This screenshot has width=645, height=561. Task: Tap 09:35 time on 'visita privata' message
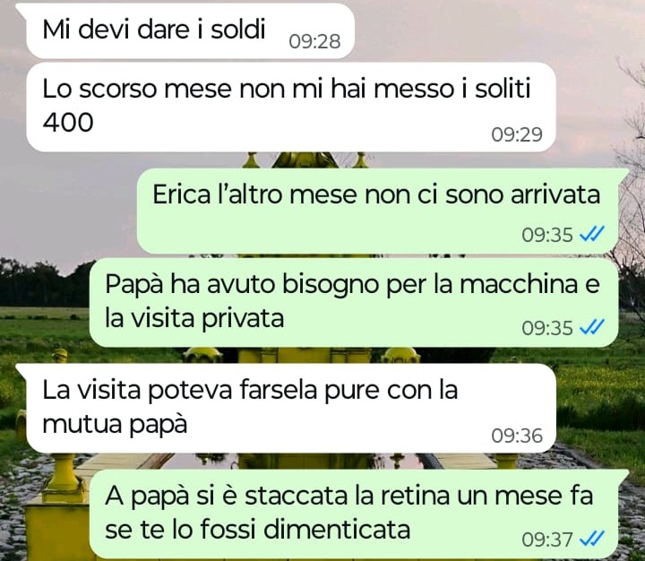point(547,328)
